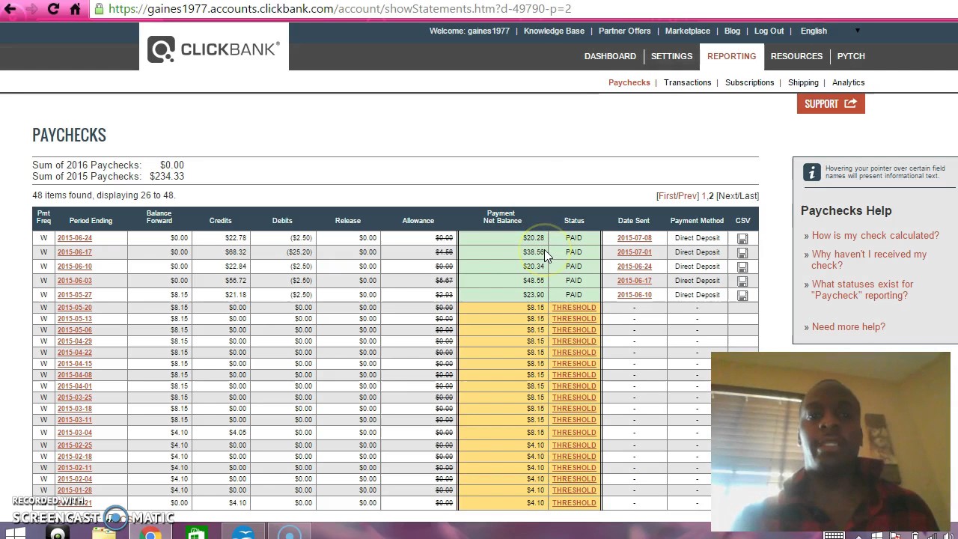Viewport: 958px width, 539px height.
Task: Open the Blog link
Action: pos(732,31)
